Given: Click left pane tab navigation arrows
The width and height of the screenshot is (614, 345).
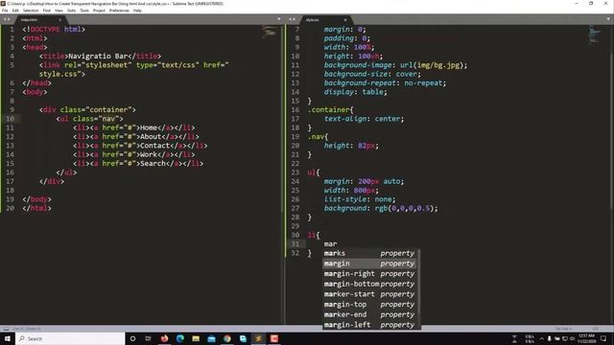Looking at the screenshot, I should [x=7, y=19].
